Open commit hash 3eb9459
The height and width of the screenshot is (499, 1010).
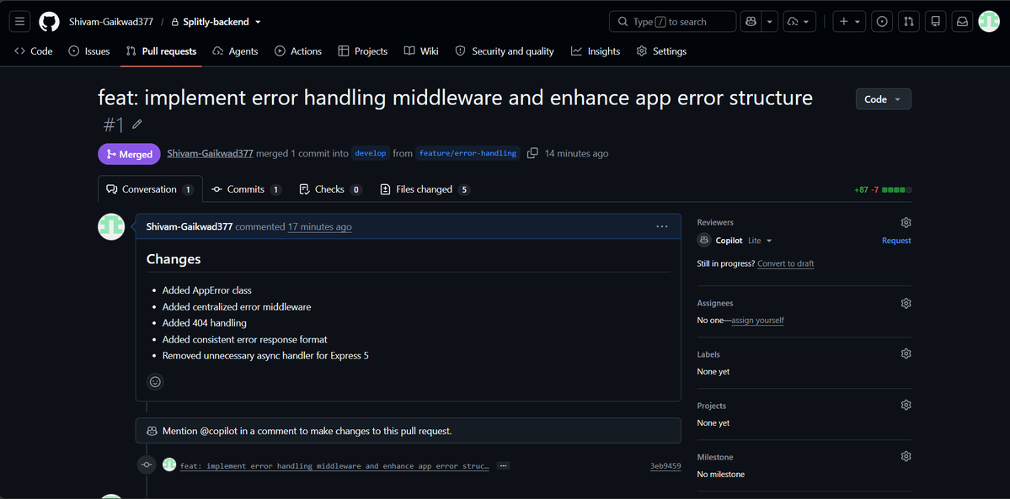coord(665,465)
